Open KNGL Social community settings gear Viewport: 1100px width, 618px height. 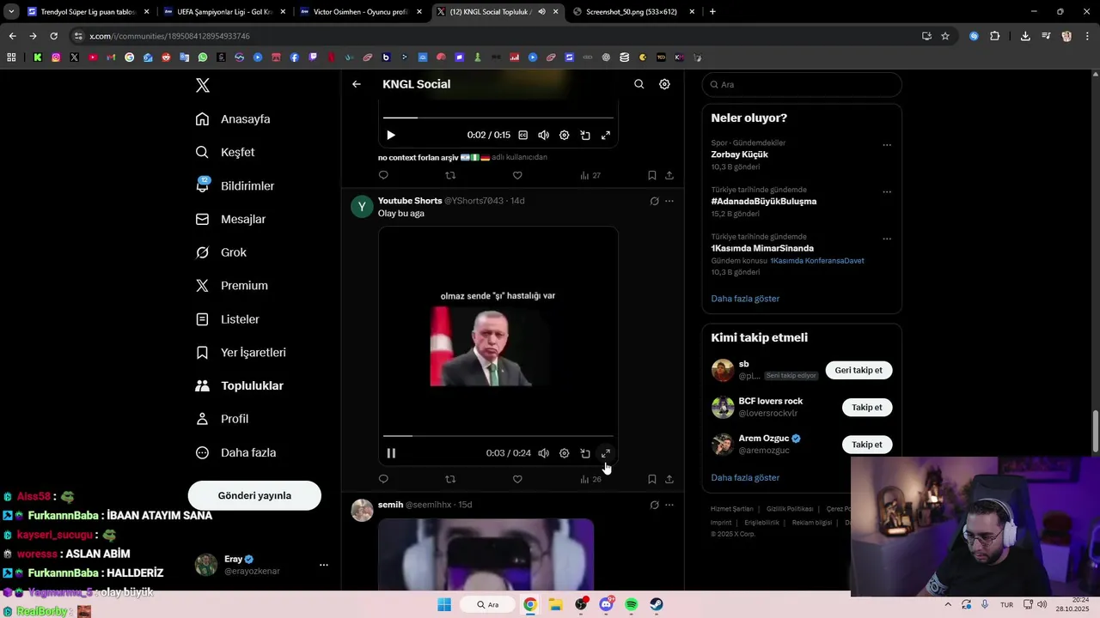pyautogui.click(x=664, y=84)
